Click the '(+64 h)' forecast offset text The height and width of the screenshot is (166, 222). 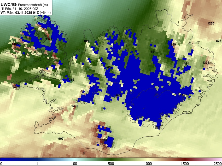(x=45, y=12)
